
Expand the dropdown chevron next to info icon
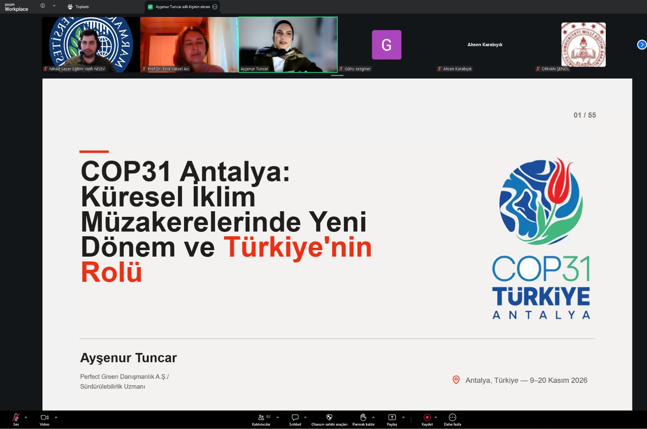[x=54, y=6]
